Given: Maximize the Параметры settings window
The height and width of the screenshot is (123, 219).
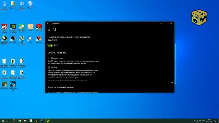Looking at the screenshot, I should click(166, 23).
